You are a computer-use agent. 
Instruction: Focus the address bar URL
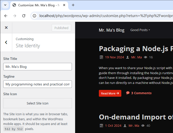tap(106, 16)
